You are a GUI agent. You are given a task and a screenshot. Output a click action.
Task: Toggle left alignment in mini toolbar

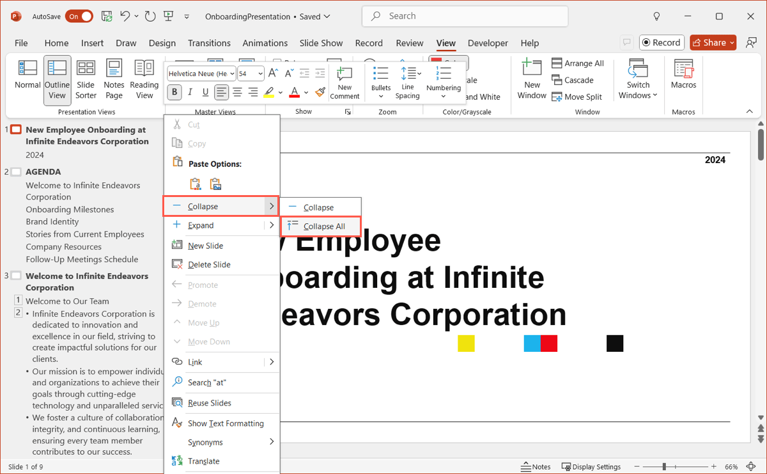click(221, 92)
